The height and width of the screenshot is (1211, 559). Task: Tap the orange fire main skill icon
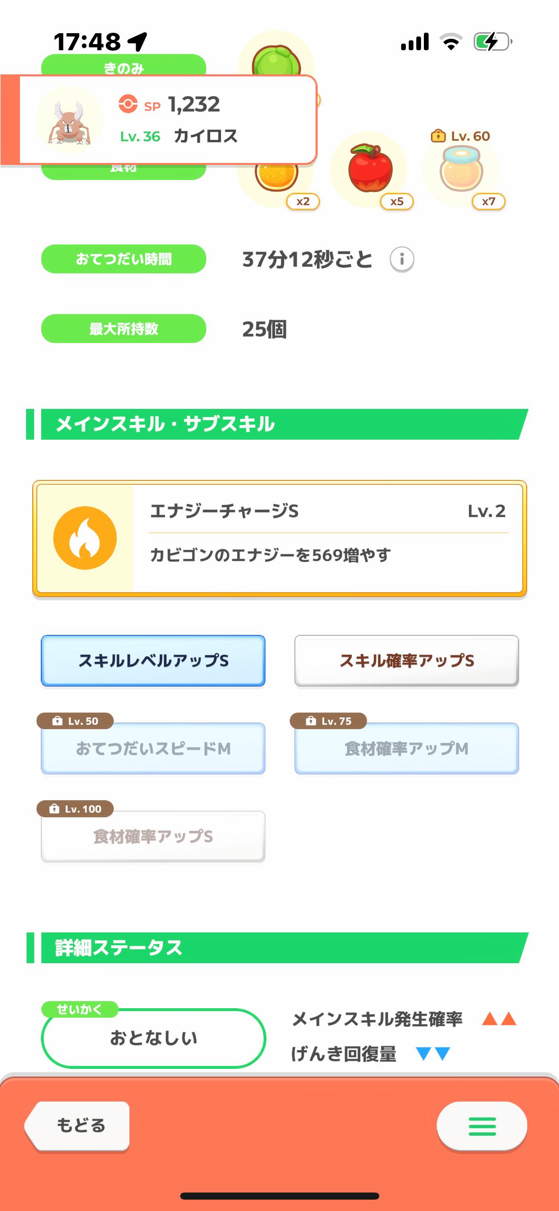point(85,538)
